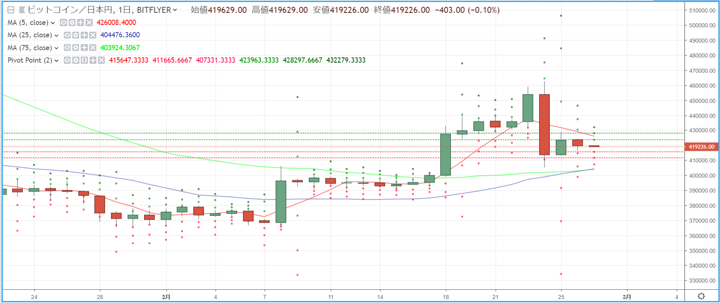Expand the MA (5, close) dropdown arrow
This screenshot has height=303, width=720.
click(53, 23)
